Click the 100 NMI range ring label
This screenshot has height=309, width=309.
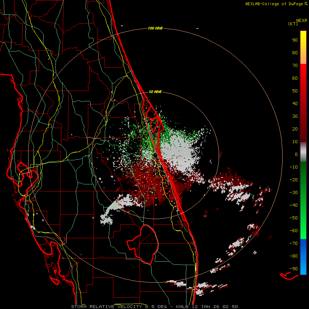click(155, 28)
